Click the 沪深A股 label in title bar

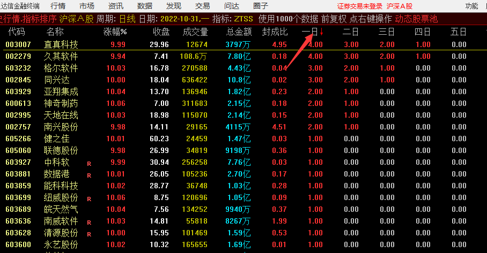400,6
